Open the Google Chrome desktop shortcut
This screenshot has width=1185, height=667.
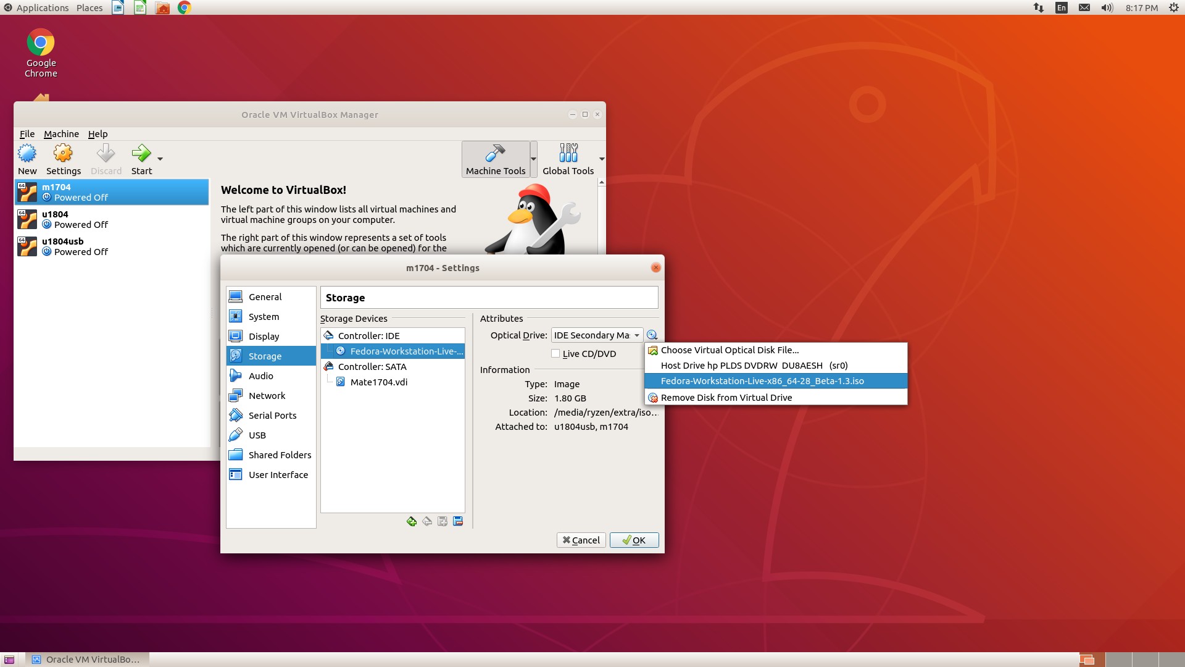tap(41, 53)
